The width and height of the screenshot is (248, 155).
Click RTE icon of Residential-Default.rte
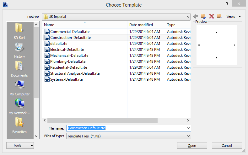47,67
